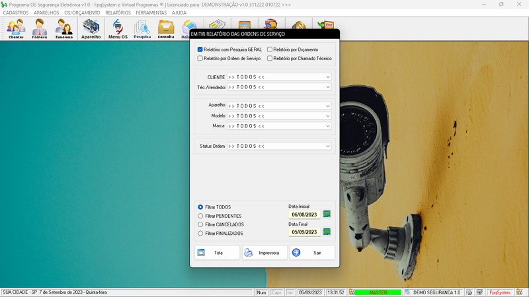Click the printer icon in status bar
The height and width of the screenshot is (297, 529).
tap(469, 292)
